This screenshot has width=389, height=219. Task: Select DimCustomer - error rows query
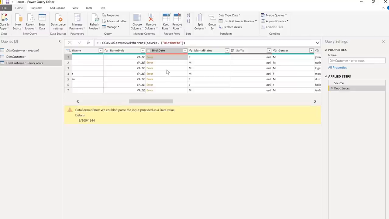coord(31,63)
